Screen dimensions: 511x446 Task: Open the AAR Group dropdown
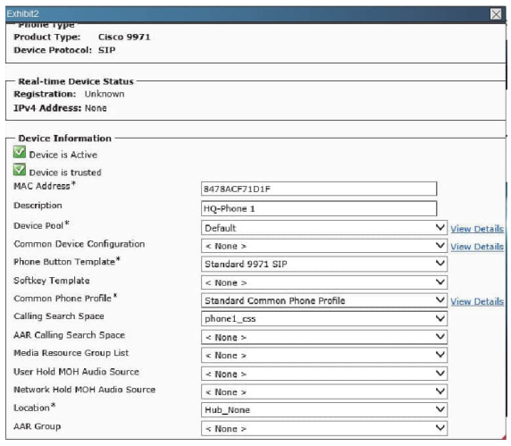[324, 428]
